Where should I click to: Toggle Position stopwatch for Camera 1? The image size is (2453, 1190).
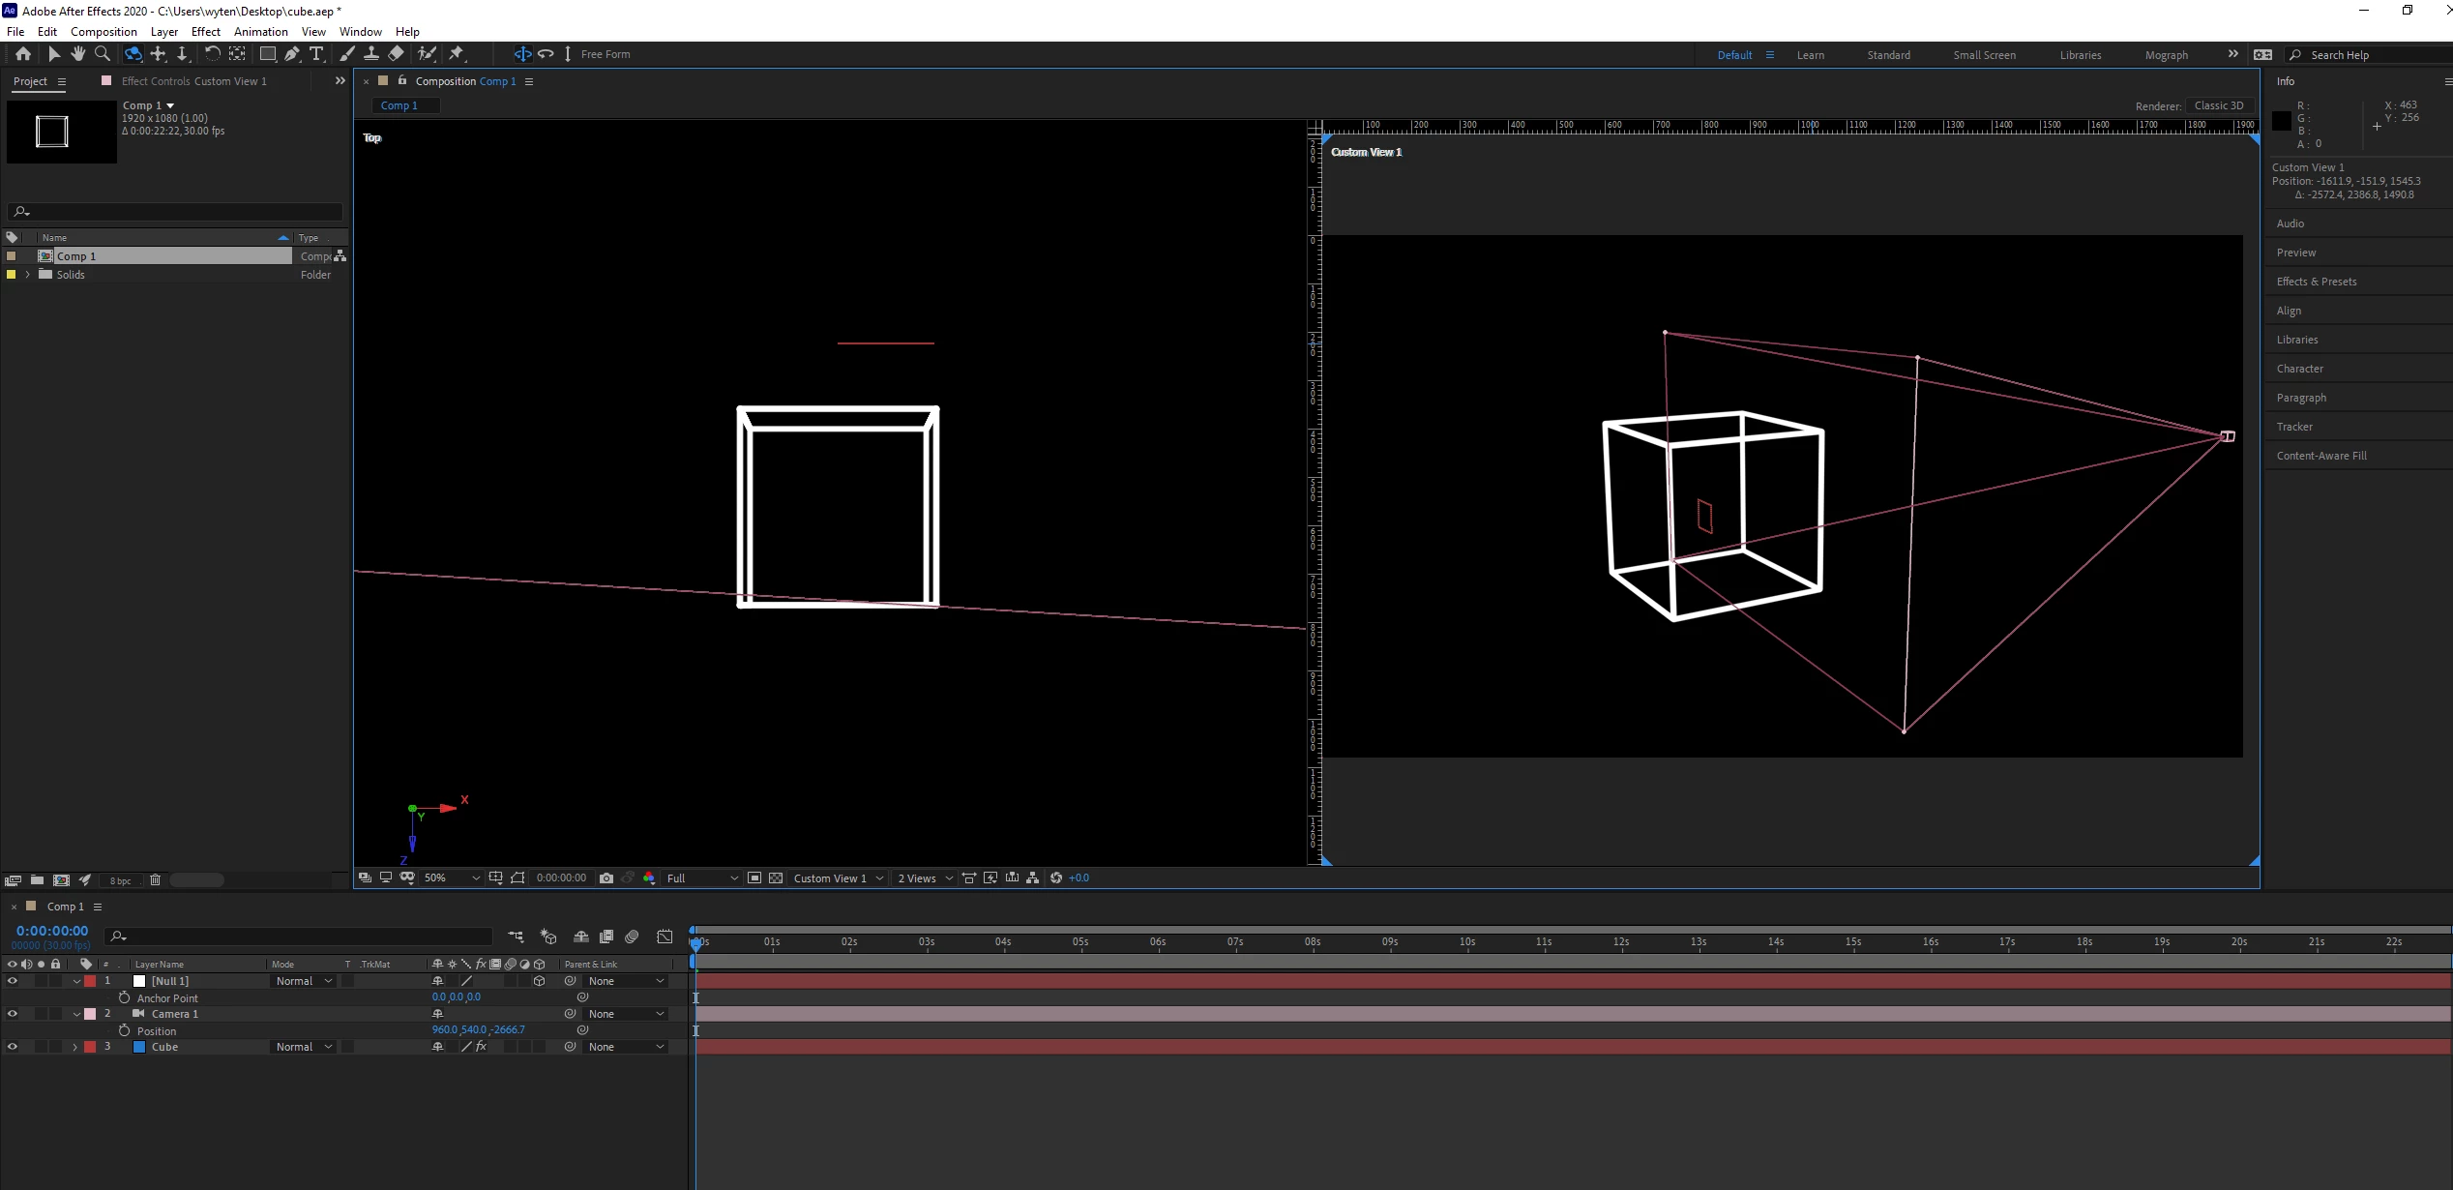124,1030
